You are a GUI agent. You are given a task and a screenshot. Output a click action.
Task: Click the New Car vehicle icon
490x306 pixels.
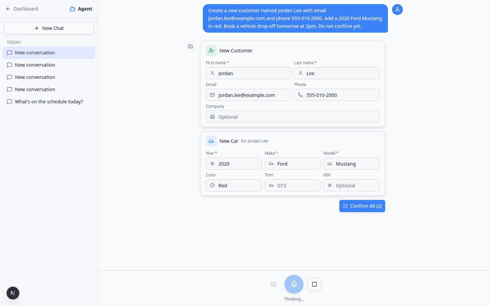(x=211, y=141)
